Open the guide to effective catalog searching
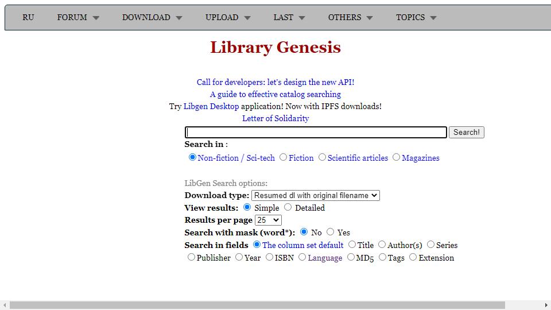551x310 pixels. [x=275, y=94]
